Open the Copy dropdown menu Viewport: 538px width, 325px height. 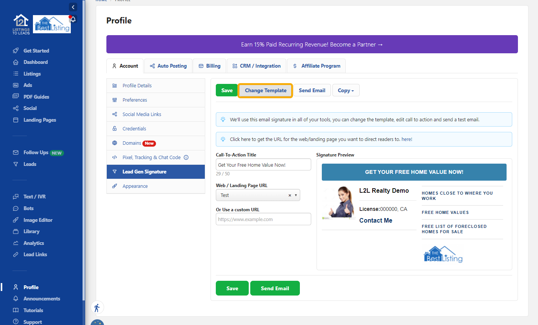pyautogui.click(x=346, y=90)
